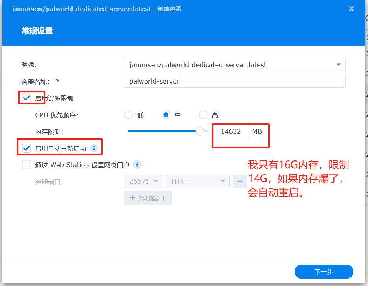Image resolution: width=368 pixels, height=286 pixels.
Task: Close the create container dialog
Action: [352, 9]
